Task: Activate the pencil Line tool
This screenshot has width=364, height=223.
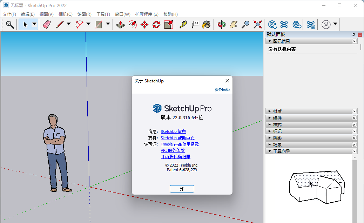Action: coord(60,24)
